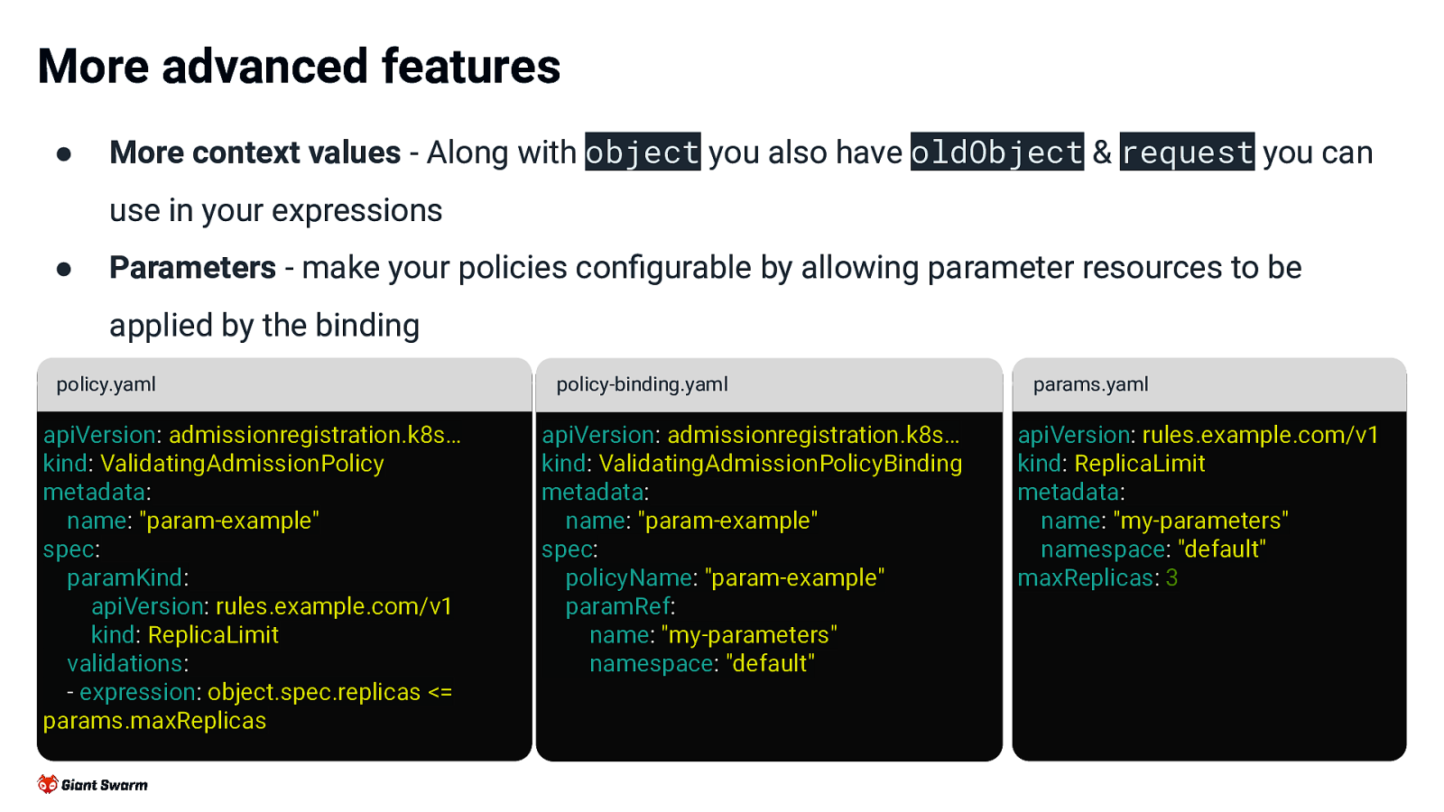1444x812 pixels.
Task: Click the policy.yaml file header
Action: click(284, 385)
